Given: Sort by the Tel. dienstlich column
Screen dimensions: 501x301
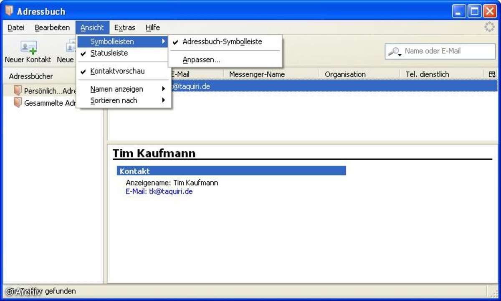Looking at the screenshot, I should tap(443, 74).
